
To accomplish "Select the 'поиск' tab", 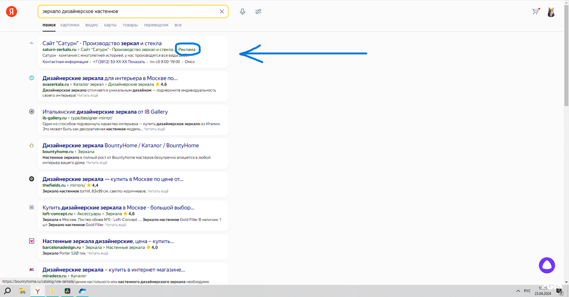I will point(49,25).
